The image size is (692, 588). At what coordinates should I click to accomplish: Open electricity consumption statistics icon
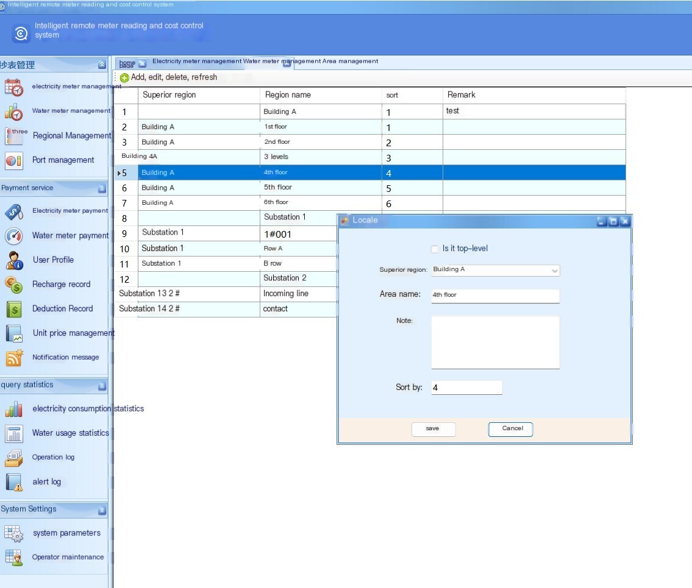click(x=13, y=409)
